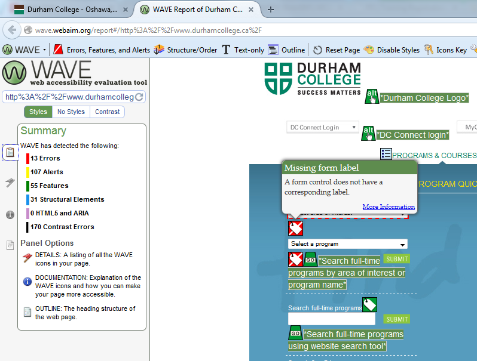This screenshot has width=477, height=361.
Task: Open the Outline page icon in sidebar strip
Action: [x=10, y=245]
